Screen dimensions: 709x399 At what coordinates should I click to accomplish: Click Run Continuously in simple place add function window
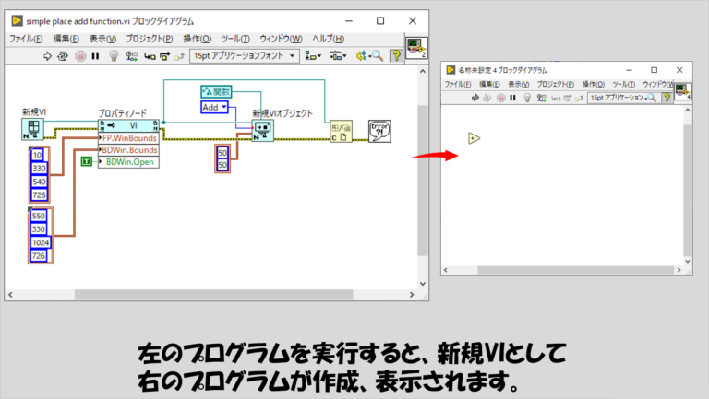(63, 56)
